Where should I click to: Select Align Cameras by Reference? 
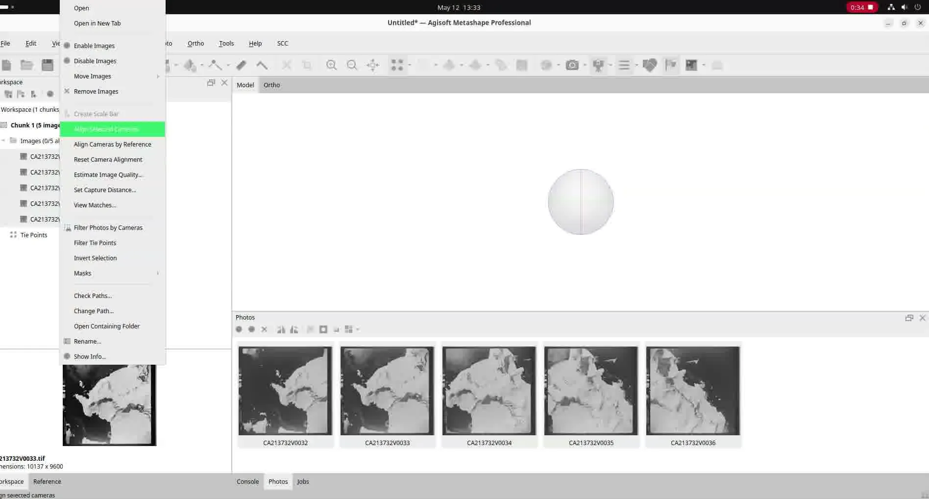(112, 144)
